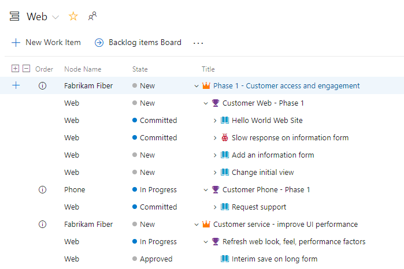
Task: Click the bug icon on Slow response row
Action: tap(225, 138)
